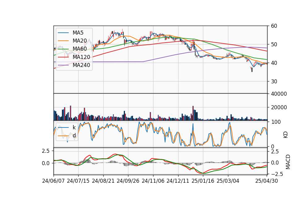Click the price axis tick '60'
The image size is (297, 213).
[x=274, y=26]
